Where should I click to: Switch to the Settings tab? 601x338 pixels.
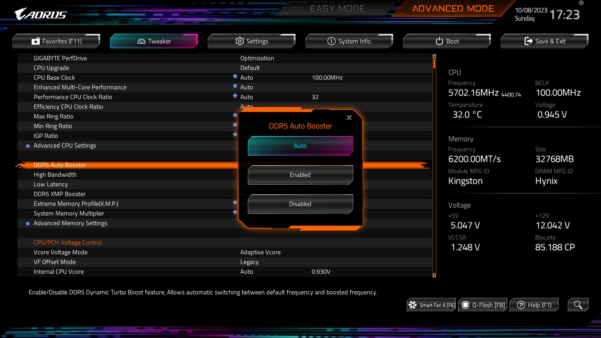252,41
